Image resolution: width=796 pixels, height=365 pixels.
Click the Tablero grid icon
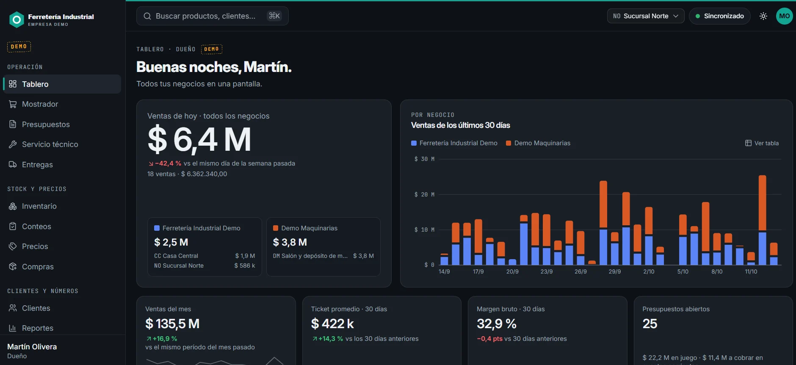point(13,84)
